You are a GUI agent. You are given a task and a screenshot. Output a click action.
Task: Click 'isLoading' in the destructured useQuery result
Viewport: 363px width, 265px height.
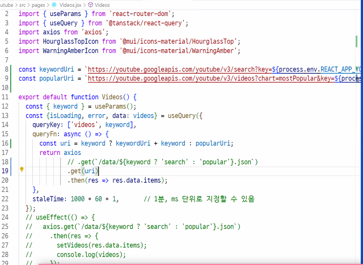point(65,116)
